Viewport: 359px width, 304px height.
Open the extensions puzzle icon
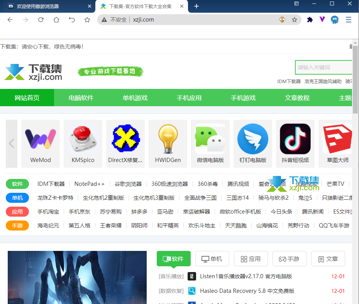point(310,20)
